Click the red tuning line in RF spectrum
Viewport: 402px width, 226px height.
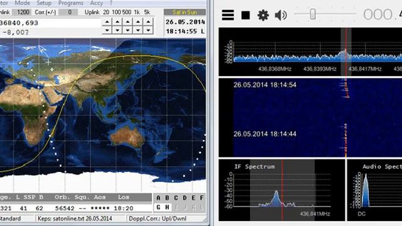[346, 51]
